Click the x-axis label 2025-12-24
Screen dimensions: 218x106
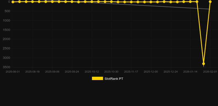[x=171, y=72]
